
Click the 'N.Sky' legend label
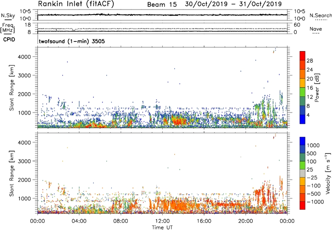click(x=8, y=16)
